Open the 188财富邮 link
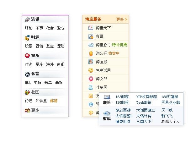 [x=170, y=97]
